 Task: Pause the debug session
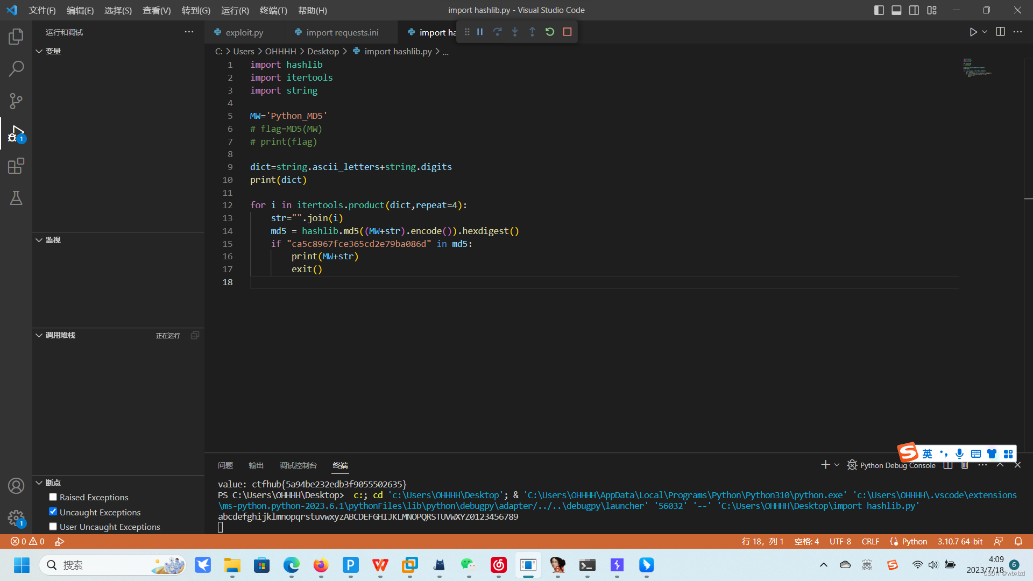[480, 32]
